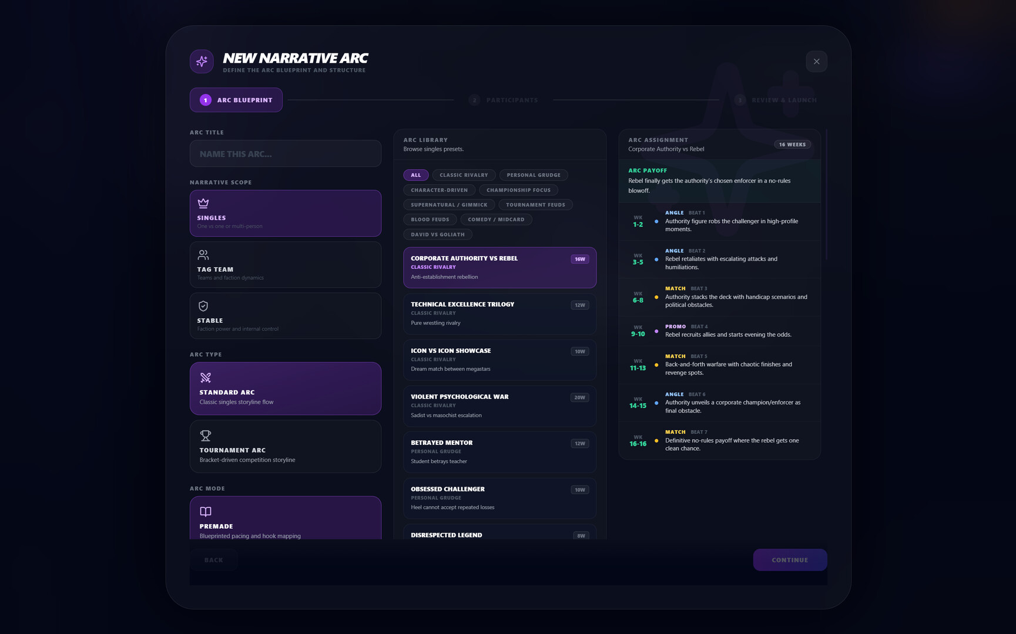Open the Review & Launch step
The height and width of the screenshot is (634, 1016).
tap(776, 100)
